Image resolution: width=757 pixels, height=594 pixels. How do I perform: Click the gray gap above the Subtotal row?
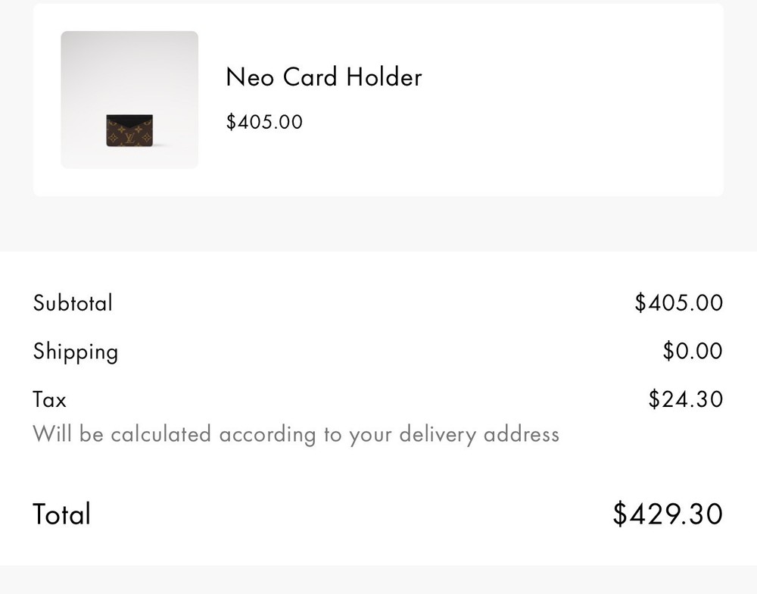(x=378, y=224)
